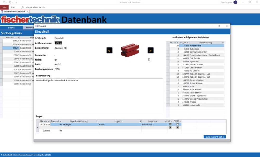Click the Artikelnummer field showing 116251
Viewport: 260px width, 157px height.
pos(58,43)
